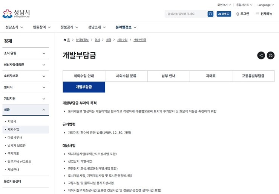
Task: Click the 로그인 login icon
Action: (x=237, y=14)
